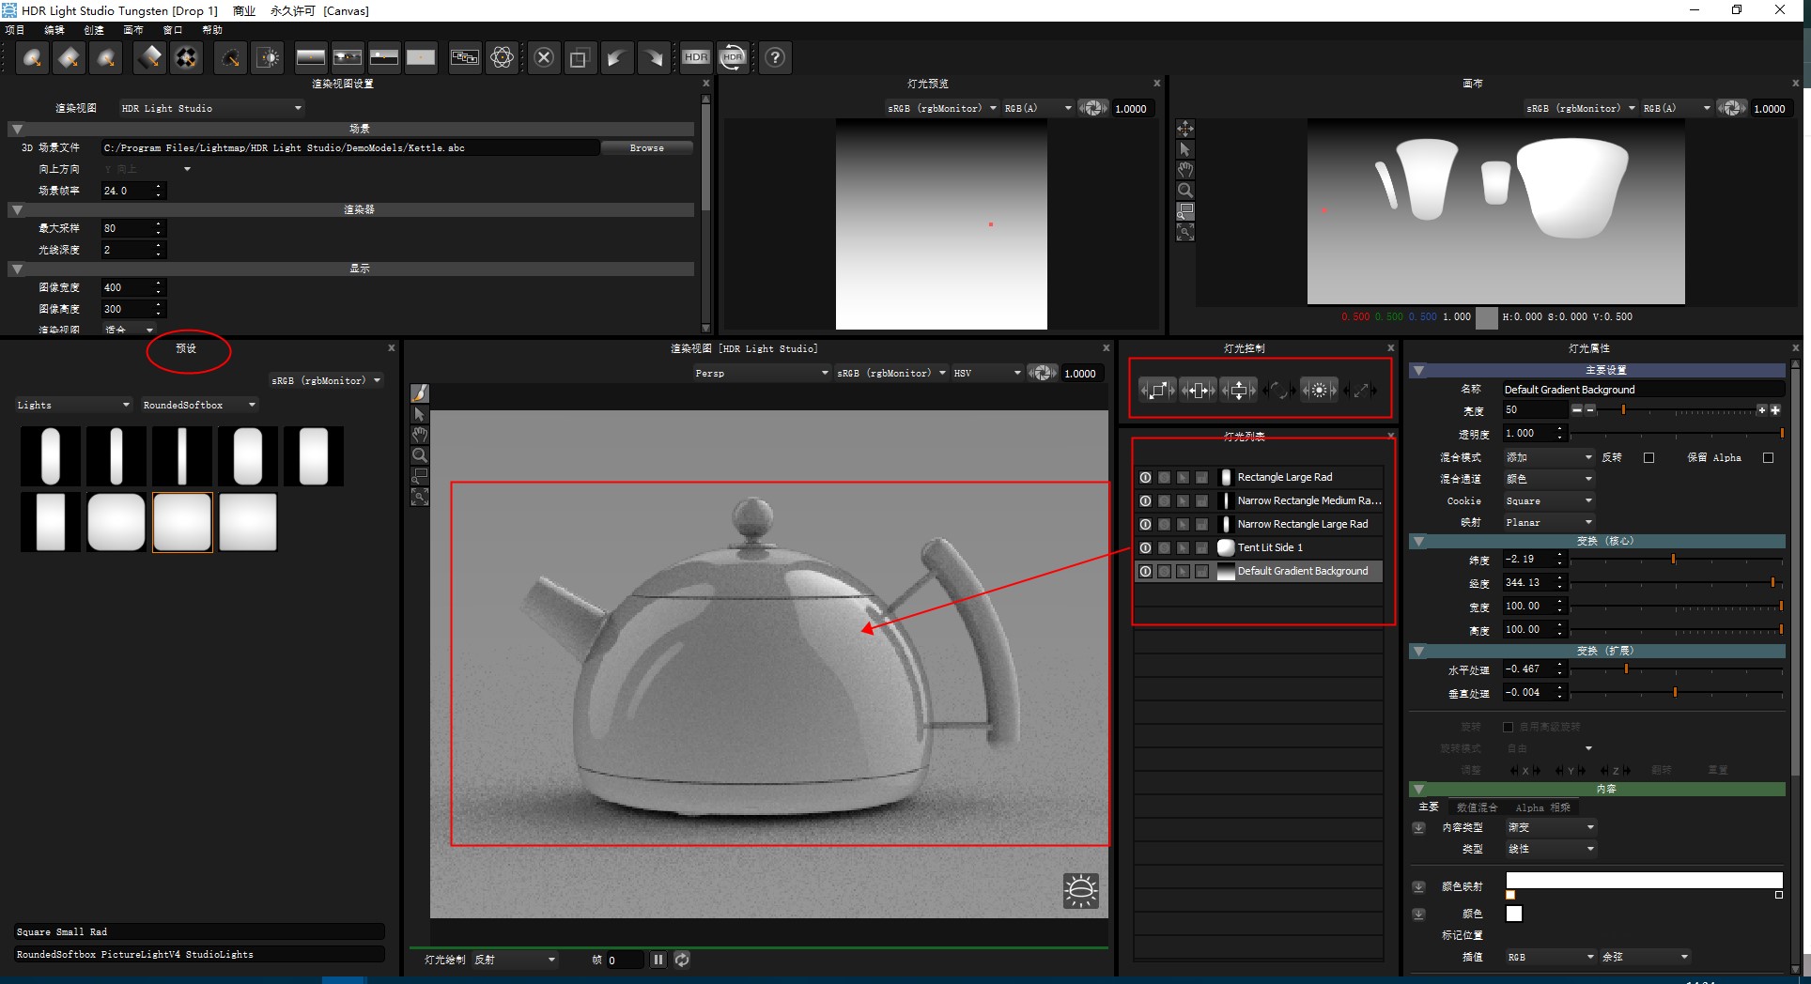Viewport: 1811px width, 984px height.
Task: Enable solo on Tent Lit Side 1
Action: [x=1164, y=547]
